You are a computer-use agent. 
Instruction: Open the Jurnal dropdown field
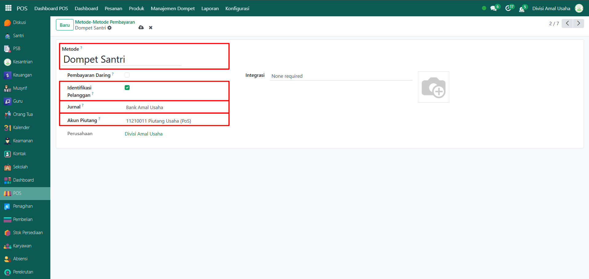pos(175,108)
